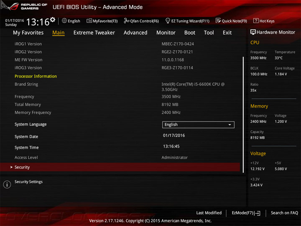Click the System Time value field
This screenshot has width=301, height=226.
pos(171,146)
